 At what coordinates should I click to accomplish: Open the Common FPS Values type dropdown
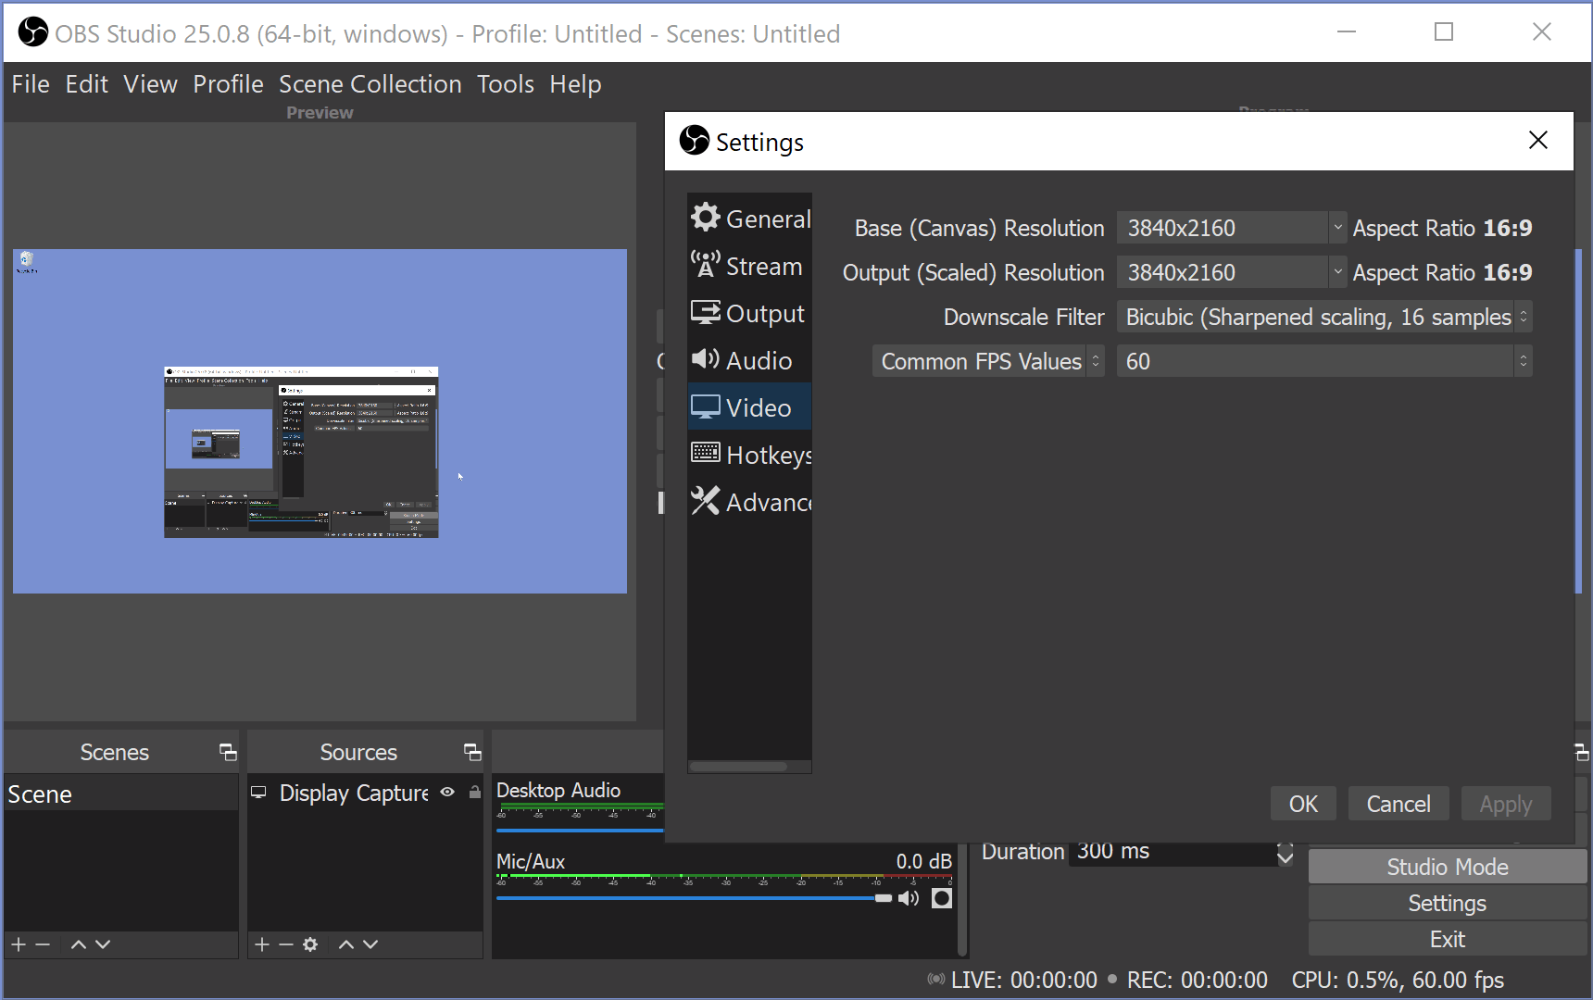[x=988, y=361]
